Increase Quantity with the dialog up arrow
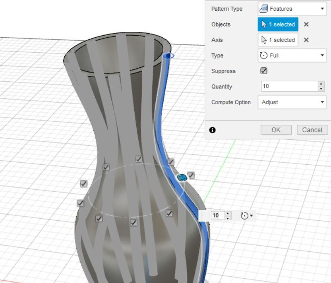The image size is (331, 283). click(x=321, y=84)
